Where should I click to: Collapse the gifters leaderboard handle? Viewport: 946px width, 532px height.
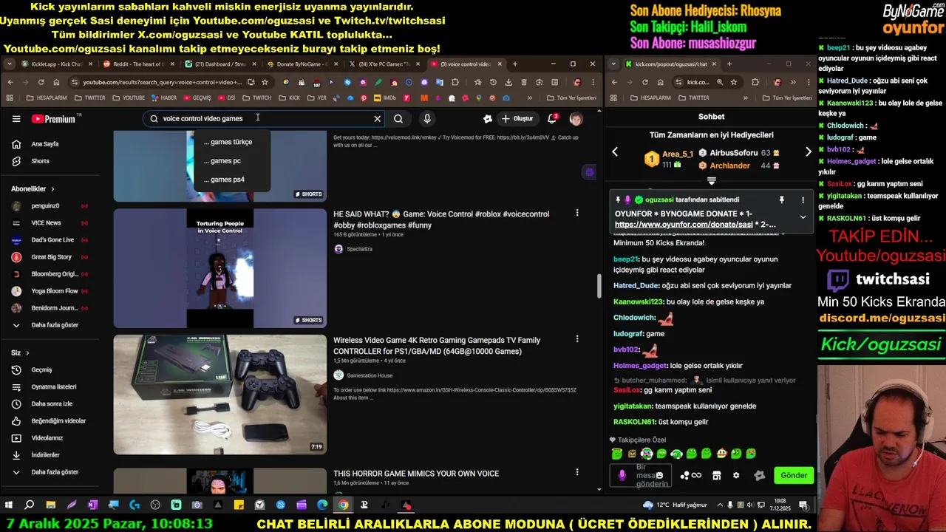(712, 180)
